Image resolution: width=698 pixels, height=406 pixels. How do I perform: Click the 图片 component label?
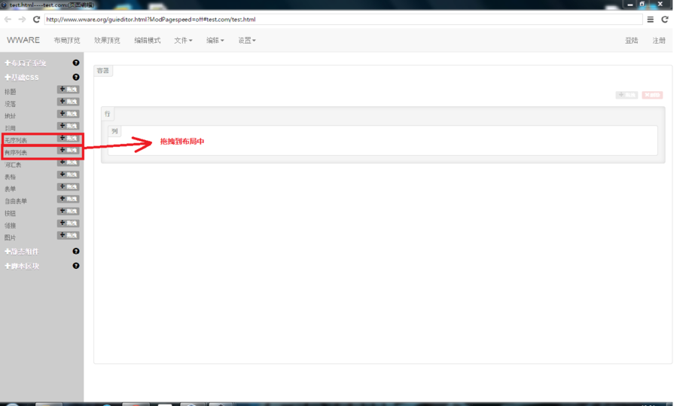pyautogui.click(x=11, y=238)
